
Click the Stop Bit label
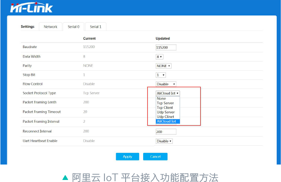[x=29, y=75]
